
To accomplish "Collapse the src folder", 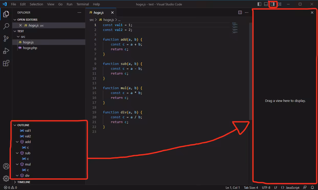I will click(x=18, y=37).
